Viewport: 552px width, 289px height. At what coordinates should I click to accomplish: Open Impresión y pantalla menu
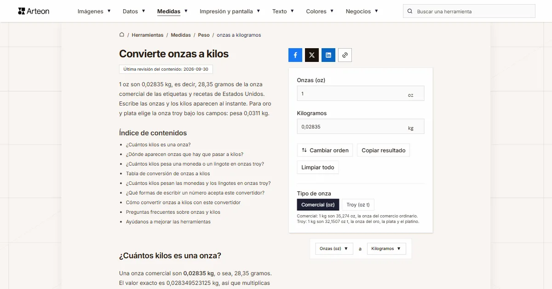pos(230,11)
